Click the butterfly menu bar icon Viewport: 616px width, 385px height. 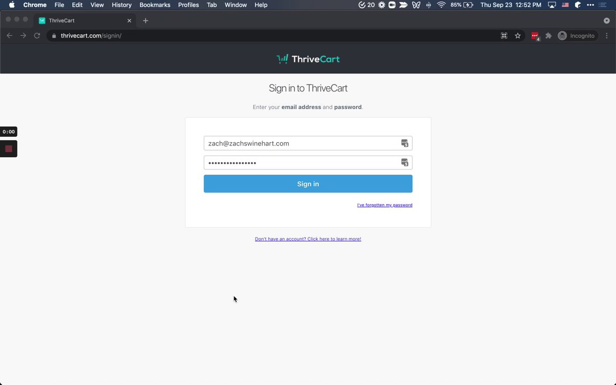click(416, 5)
